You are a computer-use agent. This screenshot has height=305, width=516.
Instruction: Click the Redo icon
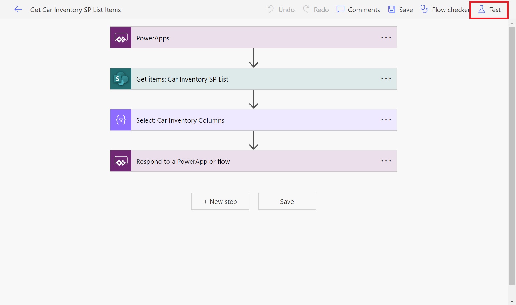coord(306,10)
